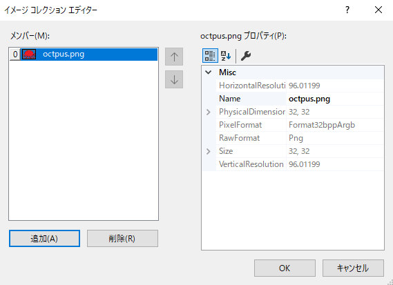The image size is (393, 285).
Task: Open Property Pages wrench icon
Action: (x=246, y=56)
